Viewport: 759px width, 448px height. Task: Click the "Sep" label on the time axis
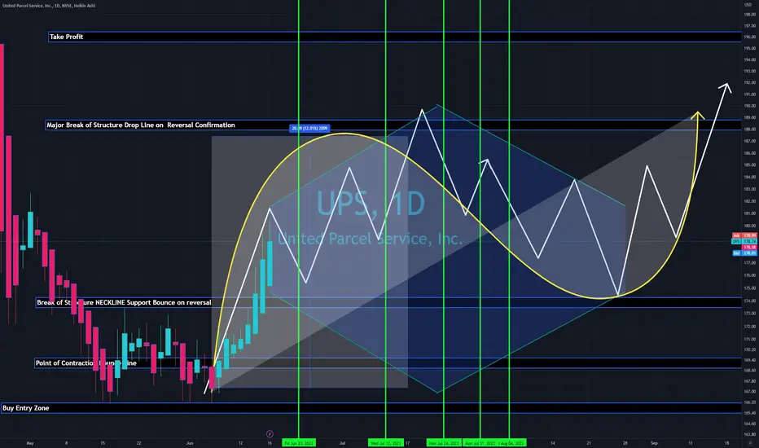point(654,443)
